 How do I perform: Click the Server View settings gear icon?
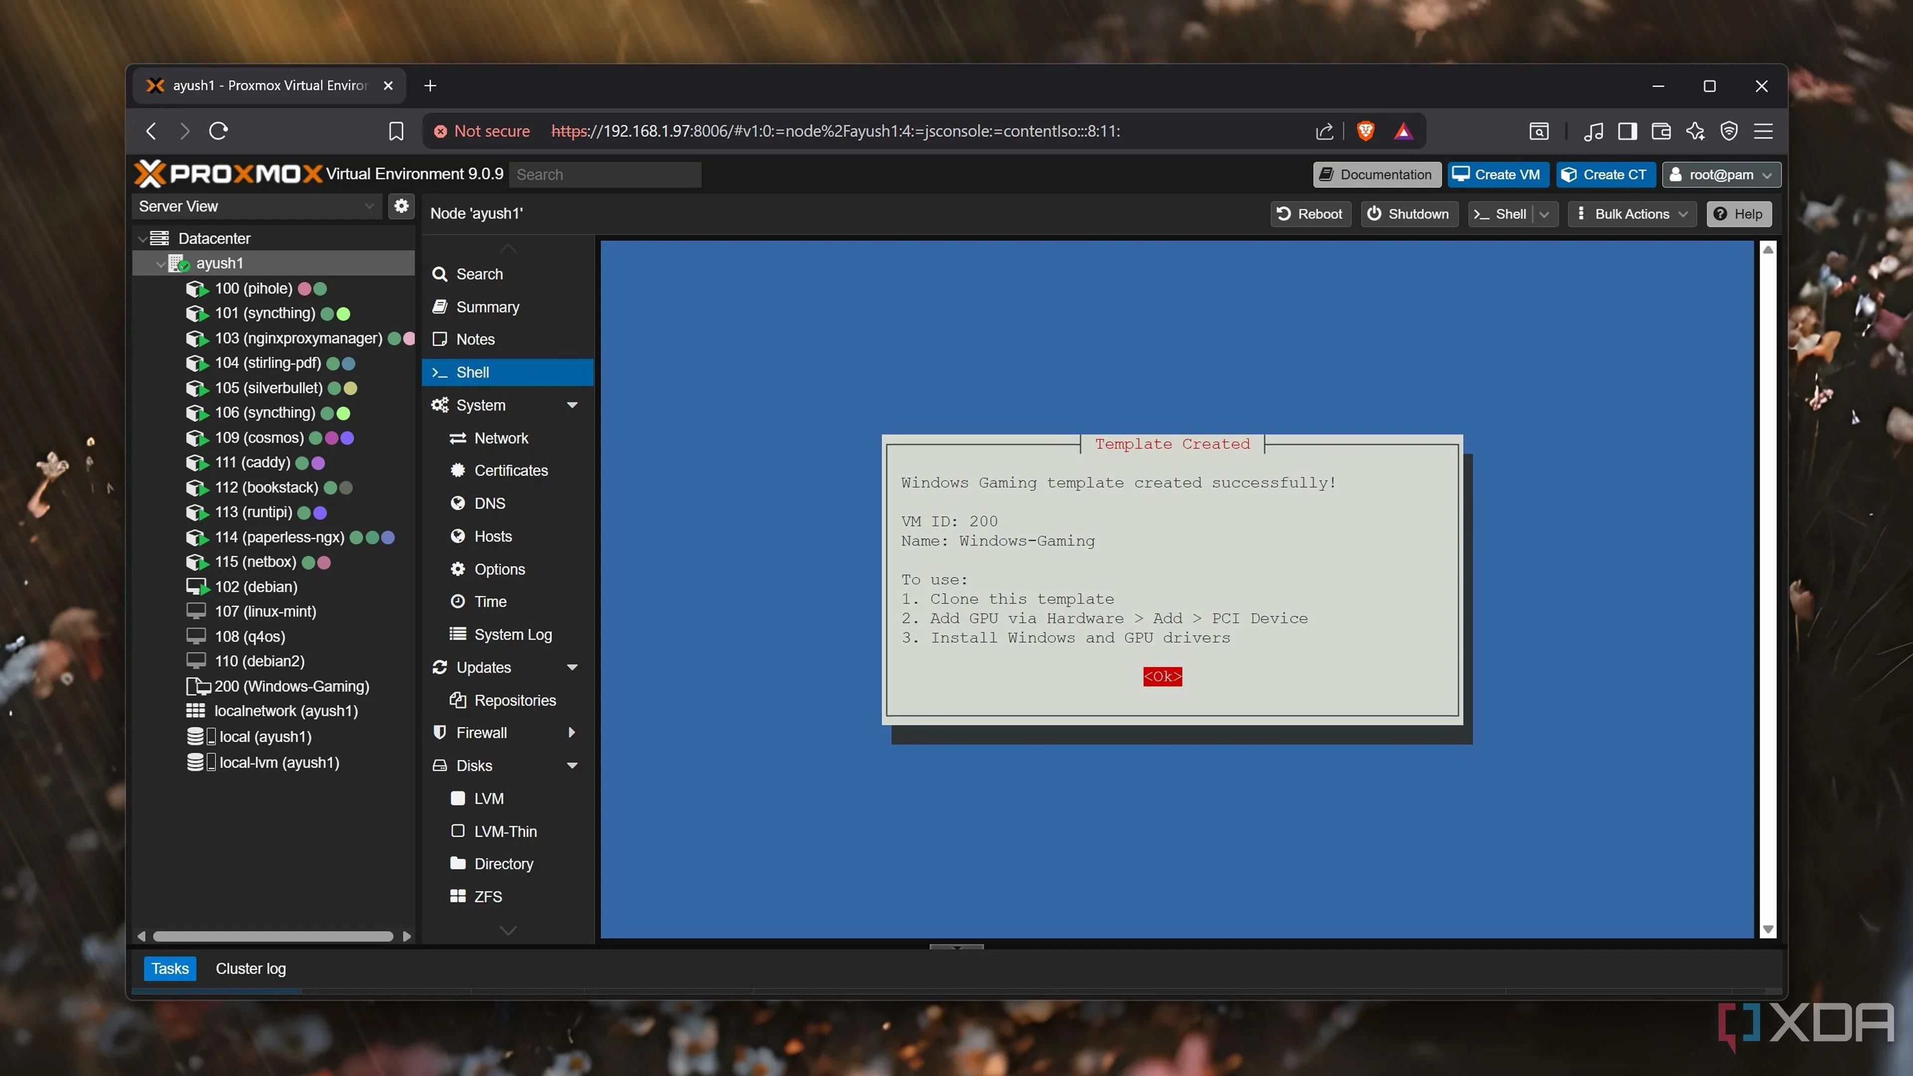tap(401, 206)
